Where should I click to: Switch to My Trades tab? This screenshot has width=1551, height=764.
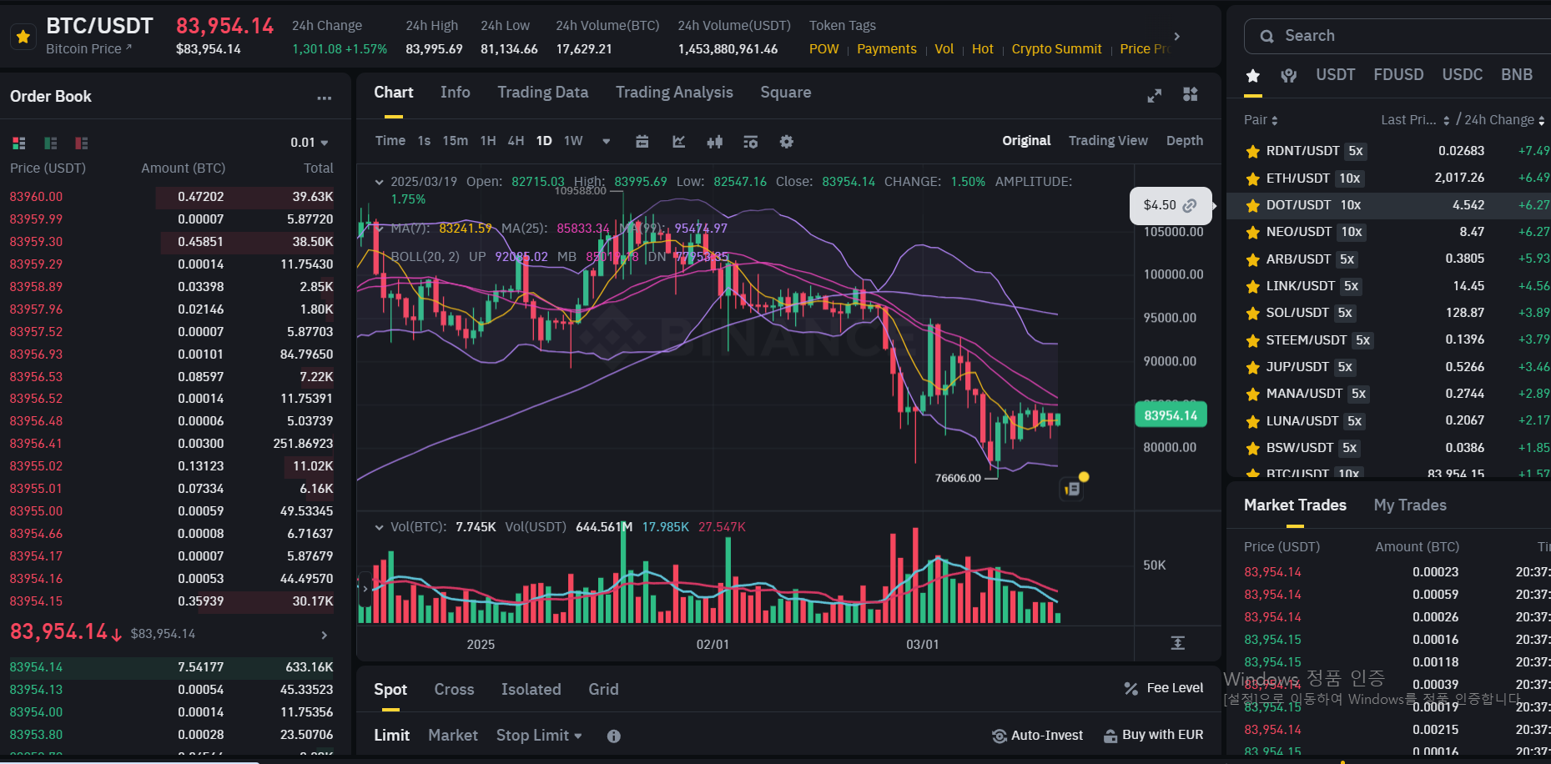tap(1410, 505)
